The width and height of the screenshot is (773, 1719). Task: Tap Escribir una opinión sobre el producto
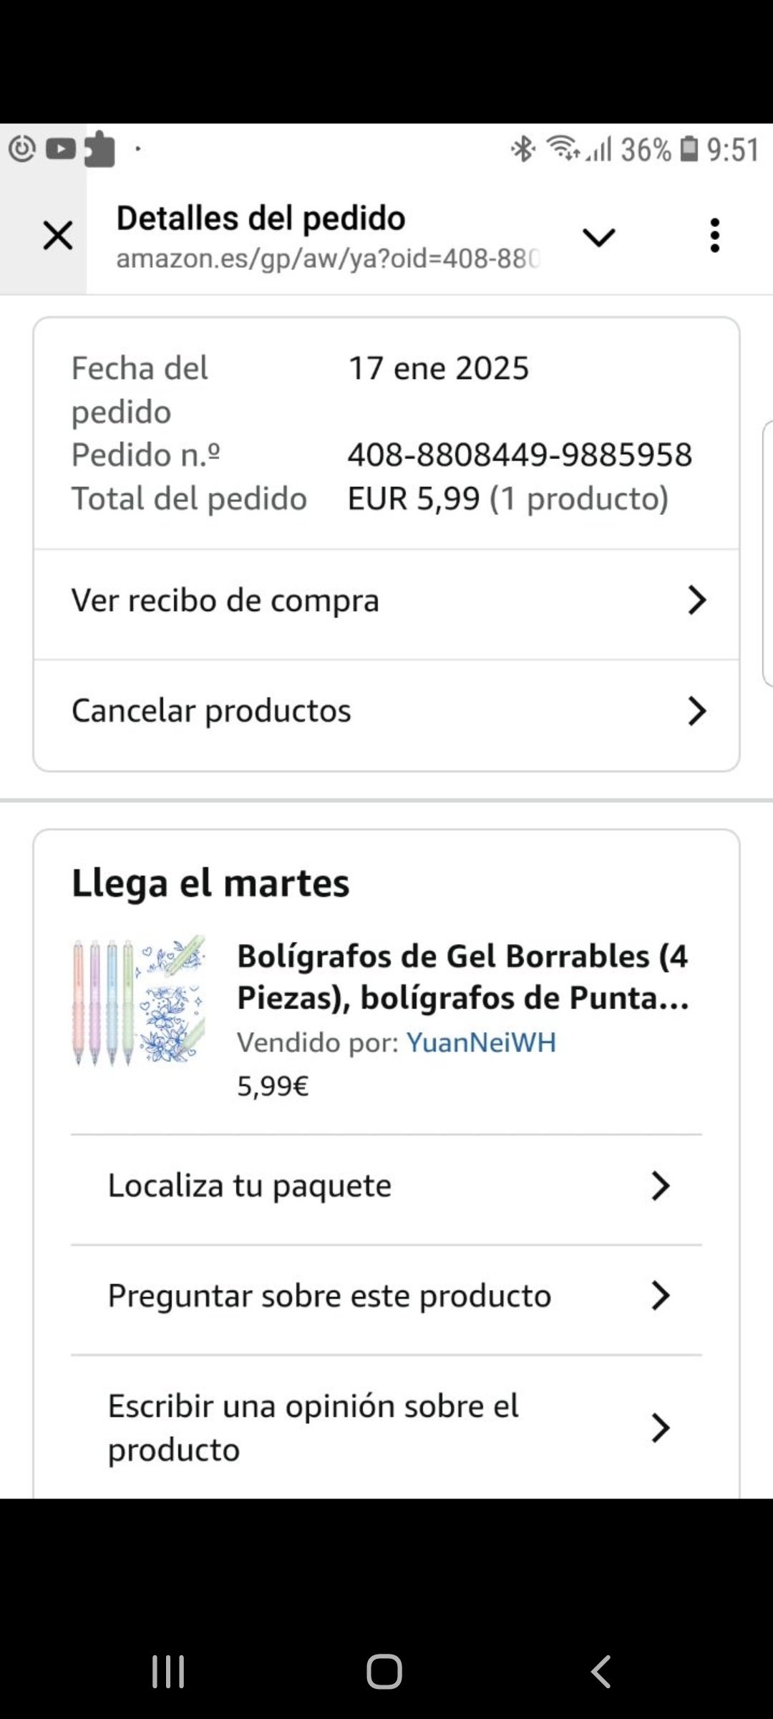(313, 1427)
